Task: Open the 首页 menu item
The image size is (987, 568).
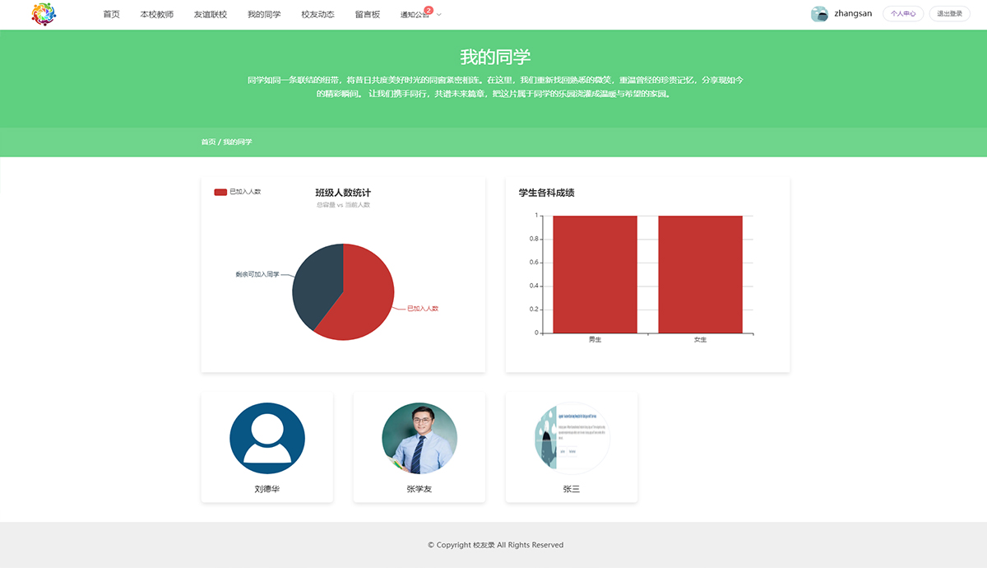Action: pyautogui.click(x=111, y=15)
